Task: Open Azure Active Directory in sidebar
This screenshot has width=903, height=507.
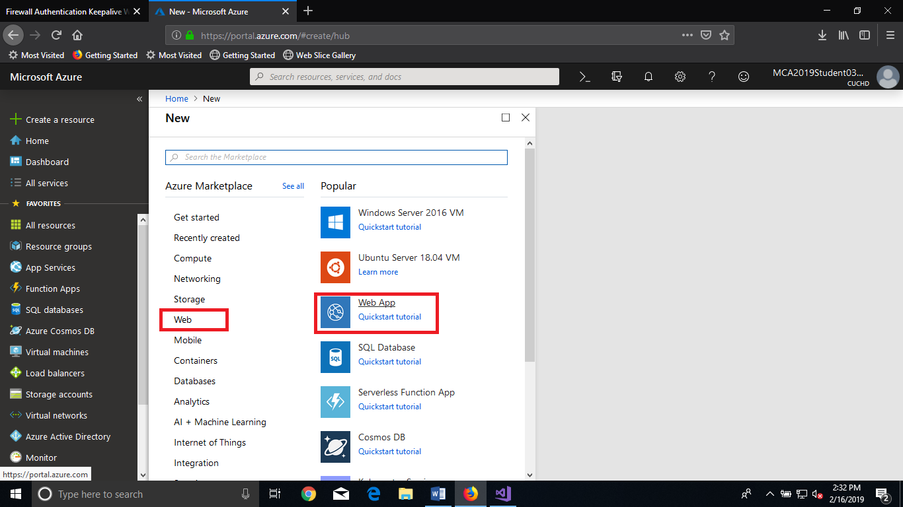Action: (69, 436)
